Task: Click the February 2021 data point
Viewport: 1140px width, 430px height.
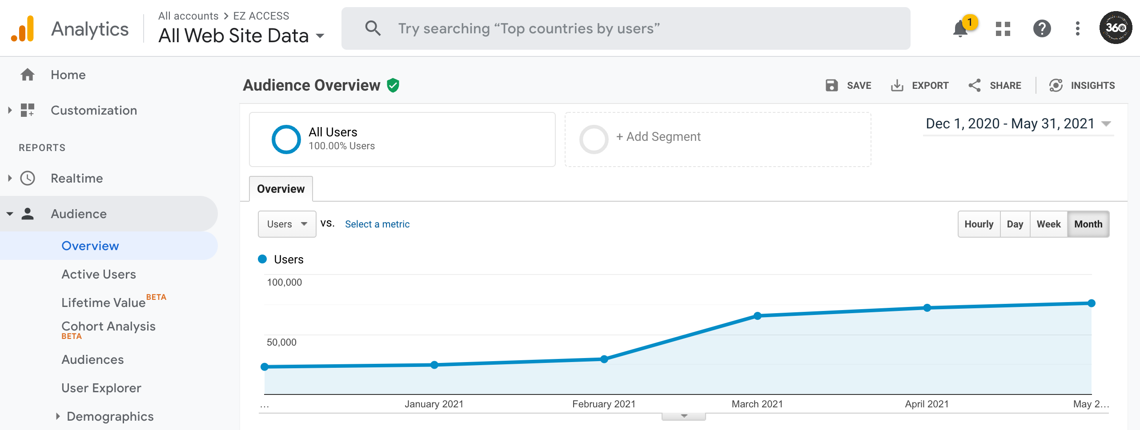Action: [604, 359]
